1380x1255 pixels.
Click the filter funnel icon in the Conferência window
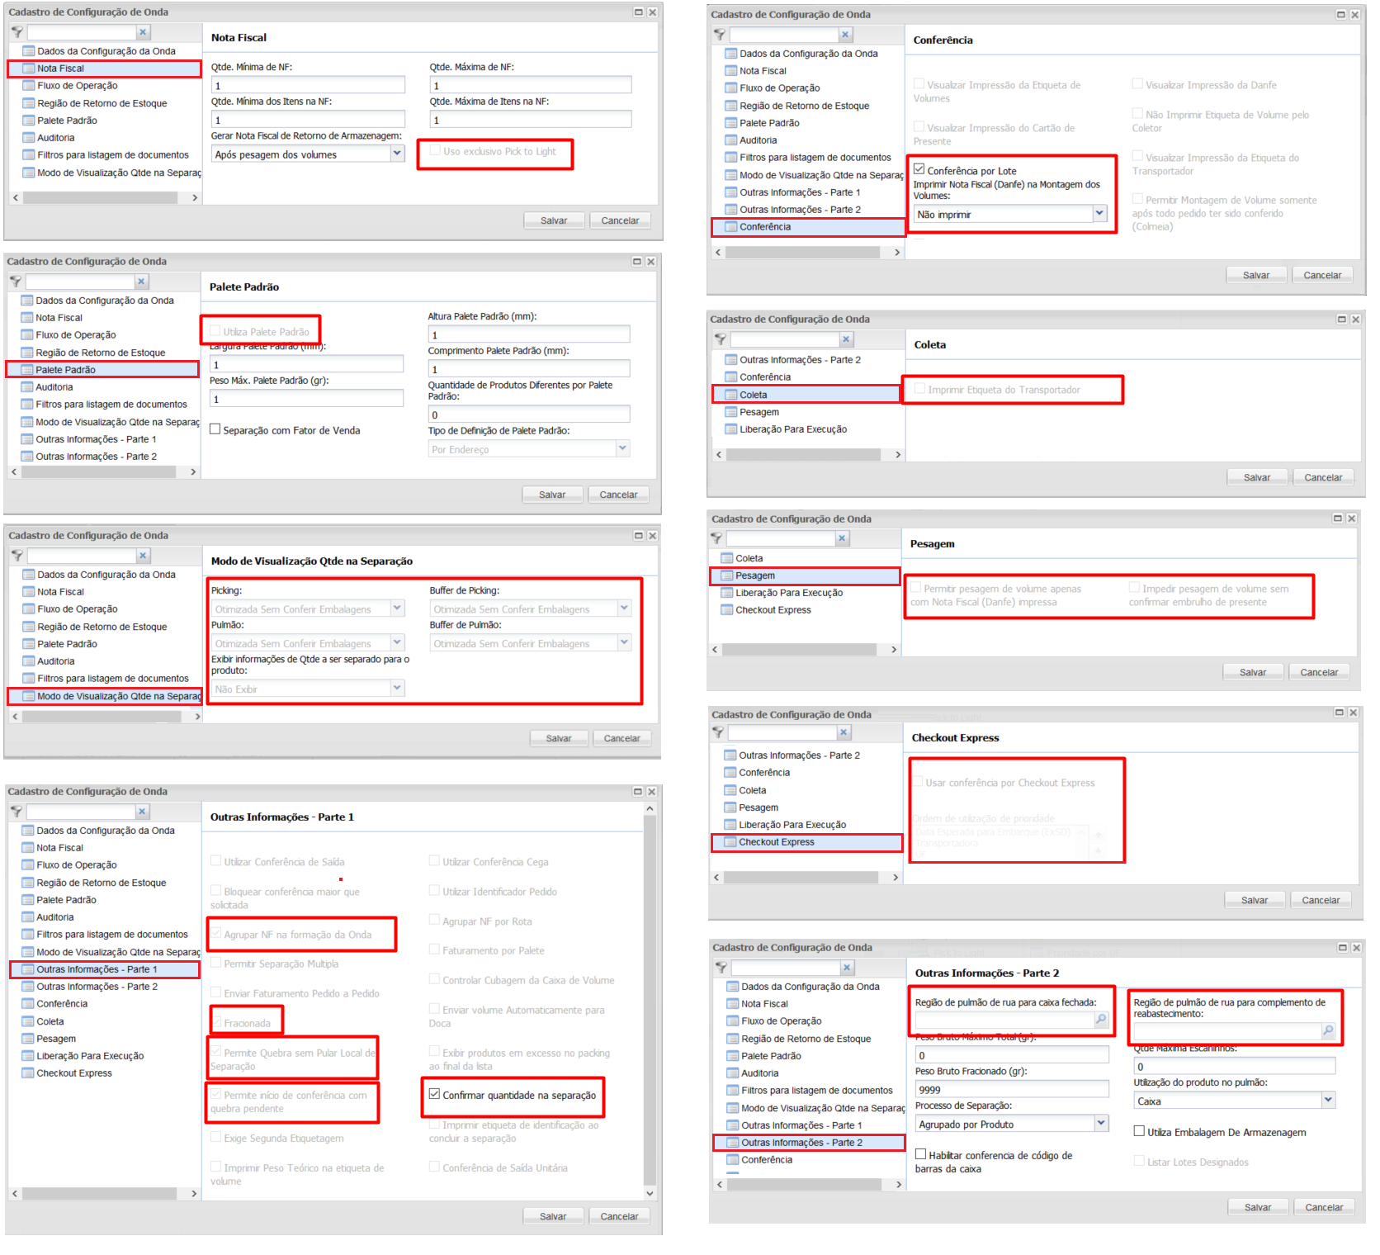point(720,35)
